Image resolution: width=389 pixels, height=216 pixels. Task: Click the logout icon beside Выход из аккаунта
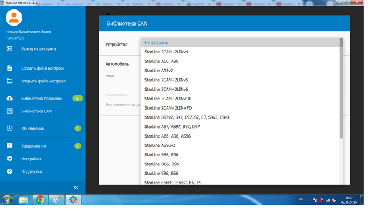(9, 49)
